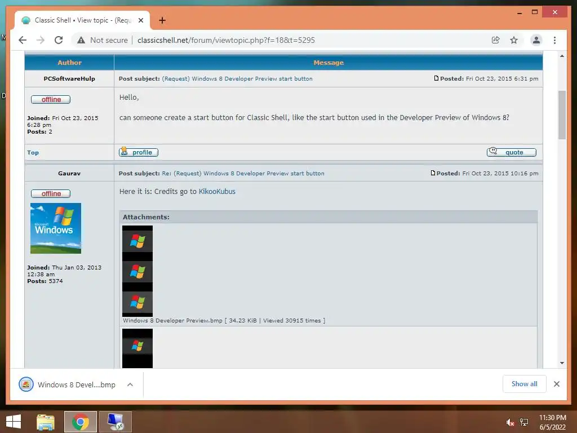Image resolution: width=577 pixels, height=433 pixels.
Task: Open the downloaded Windows 8 Devel....bmp file
Action: 76,385
